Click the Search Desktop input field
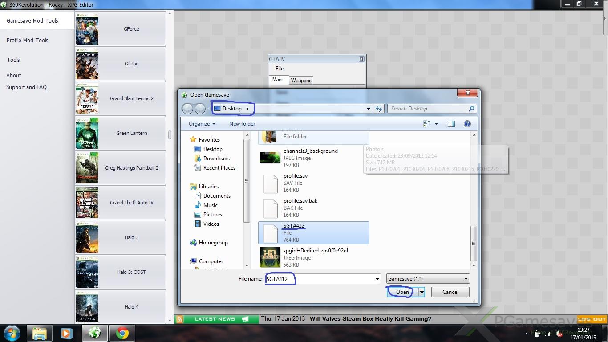Screen dimensions: 608x342 click(427, 109)
